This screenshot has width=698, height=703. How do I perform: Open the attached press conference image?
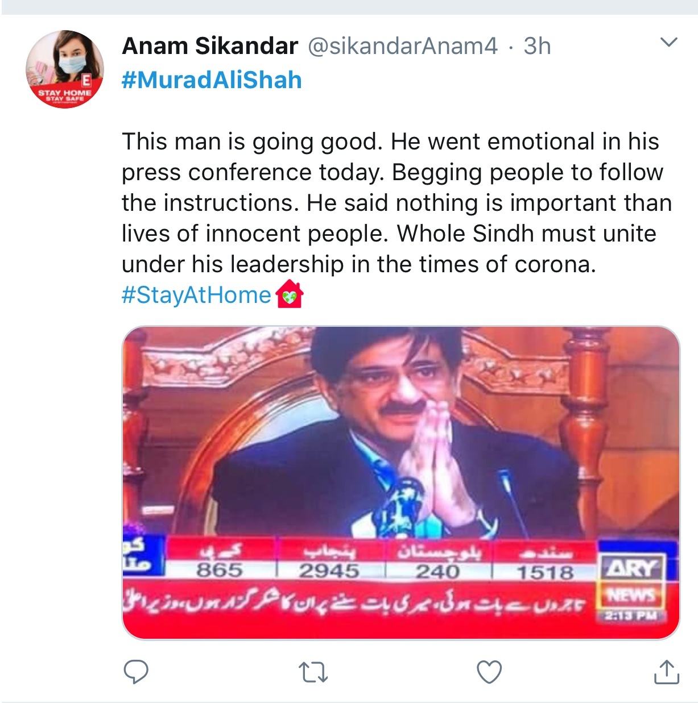(401, 482)
